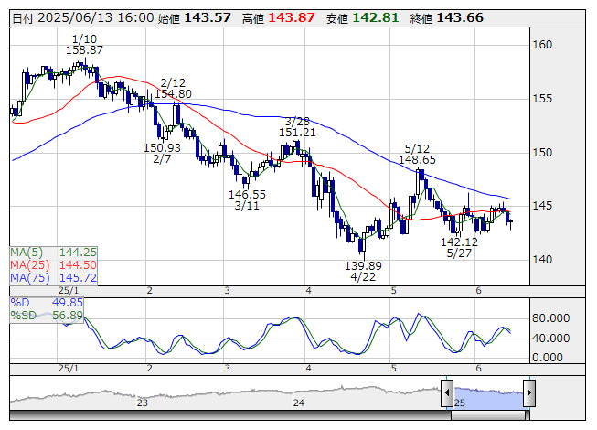Screen dimensions: 597x430
Task: Click the scrollbar track left of the thumb
Action: 230,415
